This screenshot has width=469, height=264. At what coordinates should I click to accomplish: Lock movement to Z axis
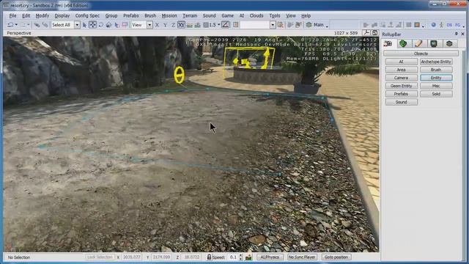[x=173, y=25]
